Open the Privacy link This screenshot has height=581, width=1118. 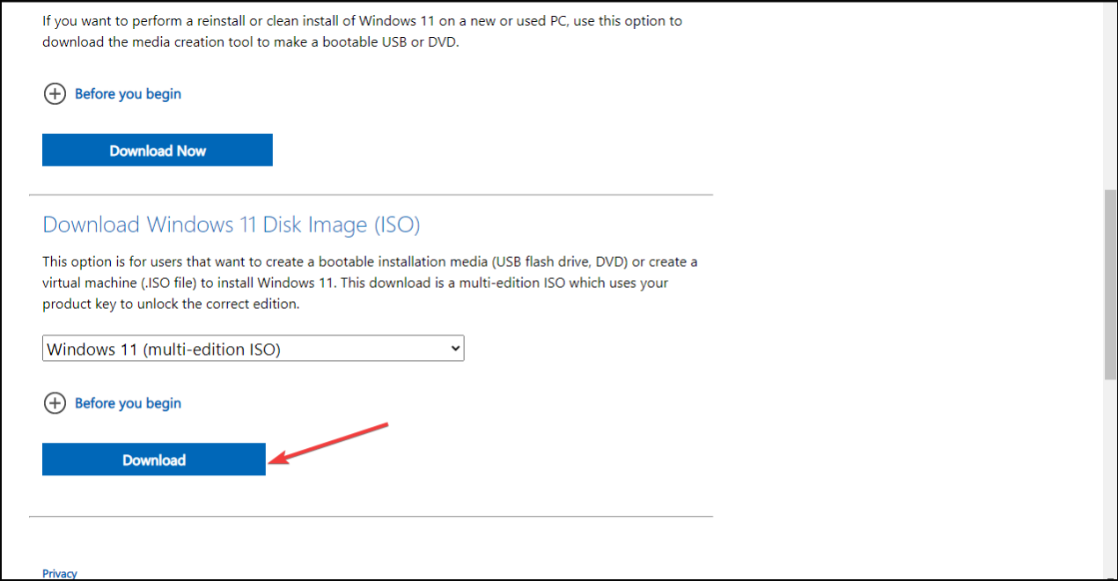59,573
